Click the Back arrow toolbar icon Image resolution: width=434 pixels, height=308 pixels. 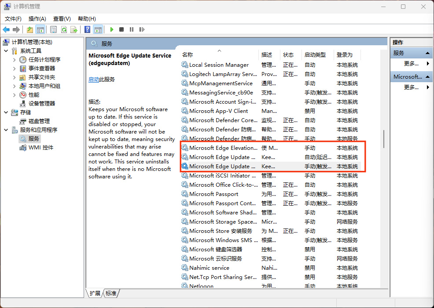click(x=6, y=29)
